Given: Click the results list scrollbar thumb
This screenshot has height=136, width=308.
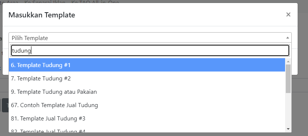Looking at the screenshot, I should tap(288, 79).
